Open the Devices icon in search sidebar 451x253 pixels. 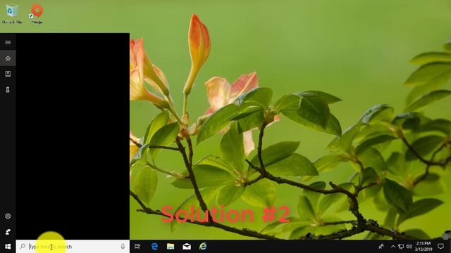click(8, 90)
